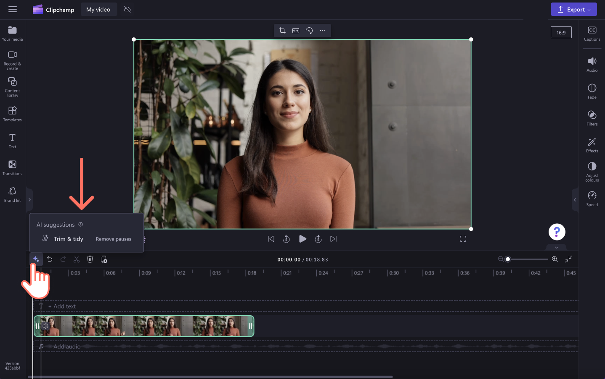
Task: Click the 0:12 timeline ruler mark
Action: click(x=181, y=273)
